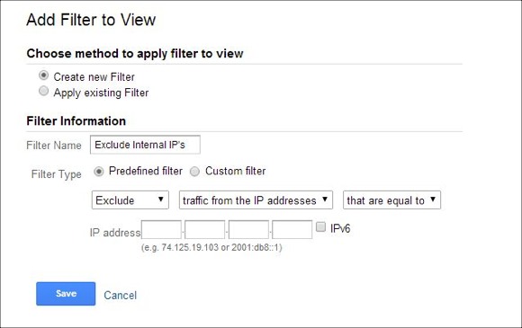The height and width of the screenshot is (328, 522).
Task: Save the new filter
Action: pos(66,294)
